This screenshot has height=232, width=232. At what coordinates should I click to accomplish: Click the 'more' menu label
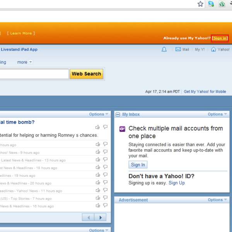[22, 62]
